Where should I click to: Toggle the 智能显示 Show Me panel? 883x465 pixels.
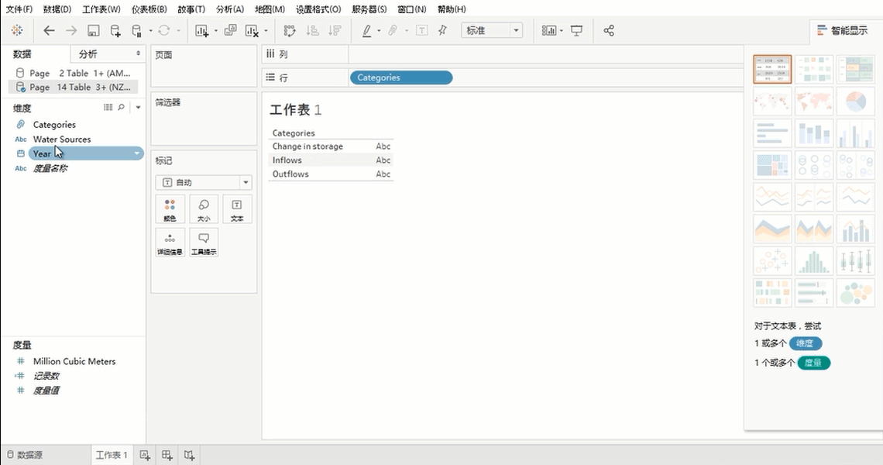(841, 31)
